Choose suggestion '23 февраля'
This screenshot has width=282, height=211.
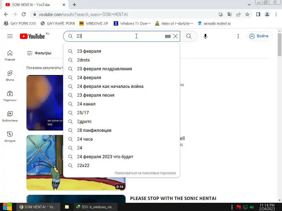tap(121, 51)
